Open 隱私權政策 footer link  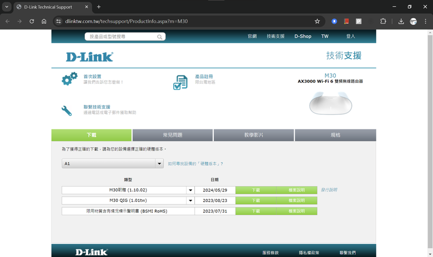(309, 253)
